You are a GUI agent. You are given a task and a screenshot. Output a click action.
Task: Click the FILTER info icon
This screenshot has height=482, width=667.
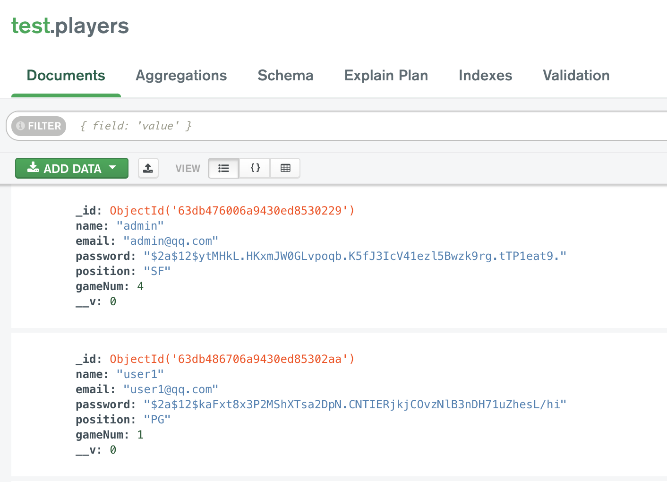click(20, 126)
